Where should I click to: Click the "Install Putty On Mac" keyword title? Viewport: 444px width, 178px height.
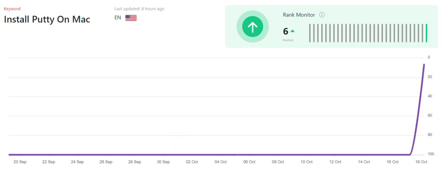[x=47, y=19]
